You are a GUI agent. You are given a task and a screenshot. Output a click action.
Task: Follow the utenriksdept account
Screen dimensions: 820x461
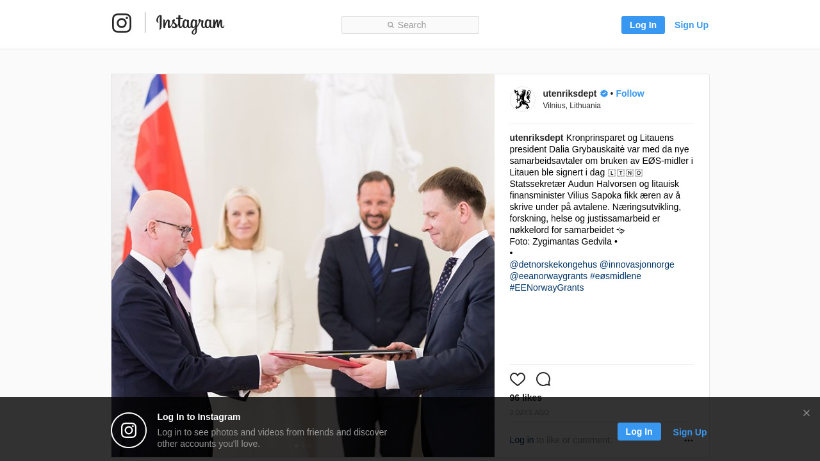(x=630, y=93)
